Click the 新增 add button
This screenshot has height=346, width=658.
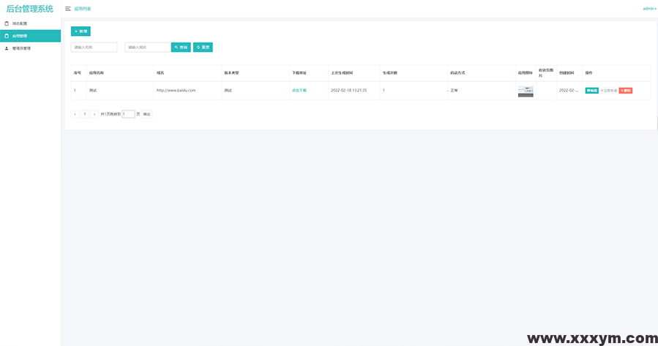tap(81, 31)
